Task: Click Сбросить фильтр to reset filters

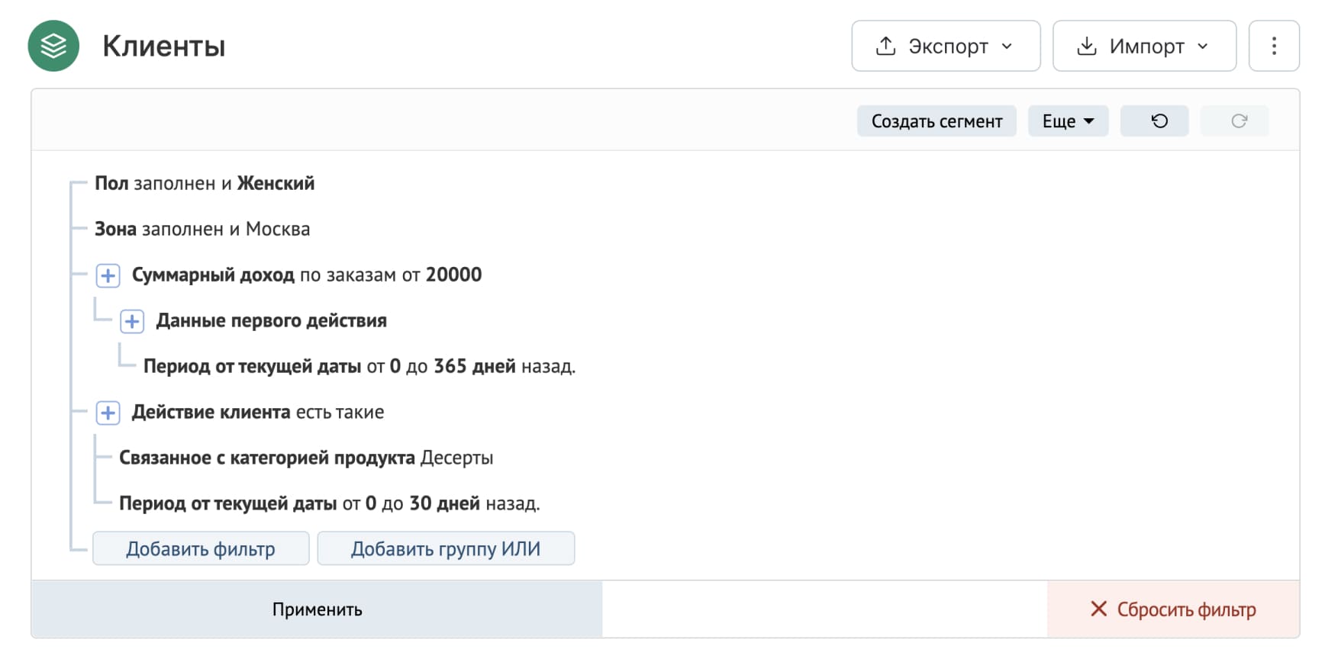Action: click(1173, 609)
